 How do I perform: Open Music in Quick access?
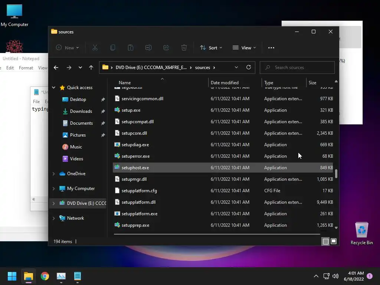pyautogui.click(x=76, y=147)
